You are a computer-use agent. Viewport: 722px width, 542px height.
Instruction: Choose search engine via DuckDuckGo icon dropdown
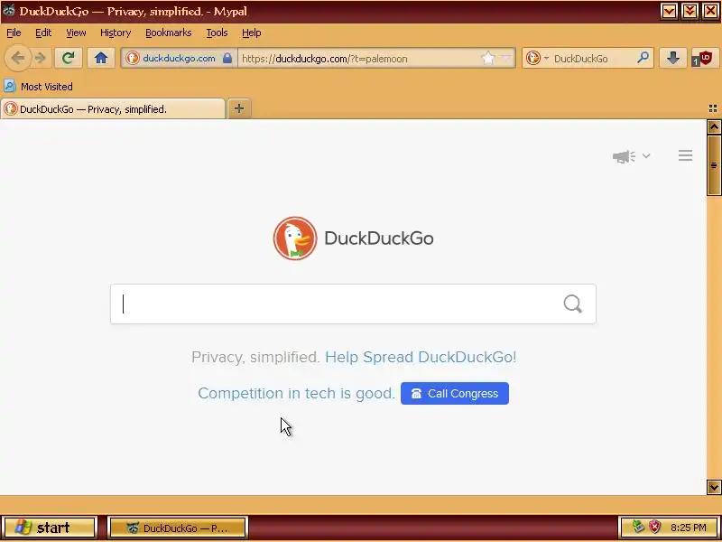[x=537, y=58]
